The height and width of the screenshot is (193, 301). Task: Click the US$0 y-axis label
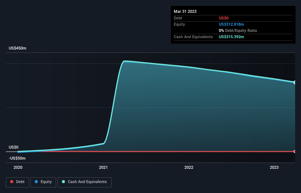[14, 147]
